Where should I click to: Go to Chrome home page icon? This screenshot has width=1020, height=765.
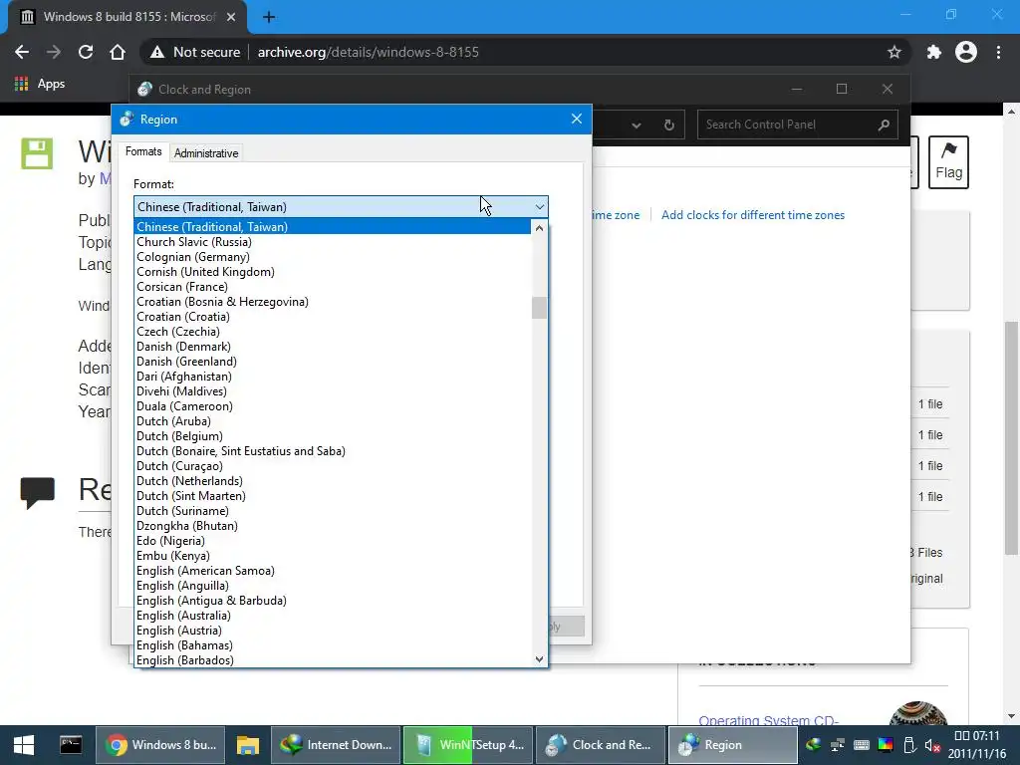[118, 52]
